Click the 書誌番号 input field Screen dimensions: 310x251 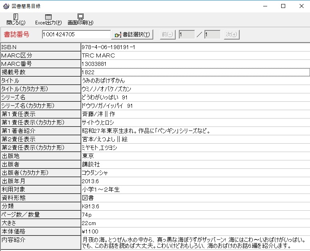pyautogui.click(x=76, y=35)
